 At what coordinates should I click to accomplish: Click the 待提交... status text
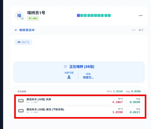tap(88, 77)
